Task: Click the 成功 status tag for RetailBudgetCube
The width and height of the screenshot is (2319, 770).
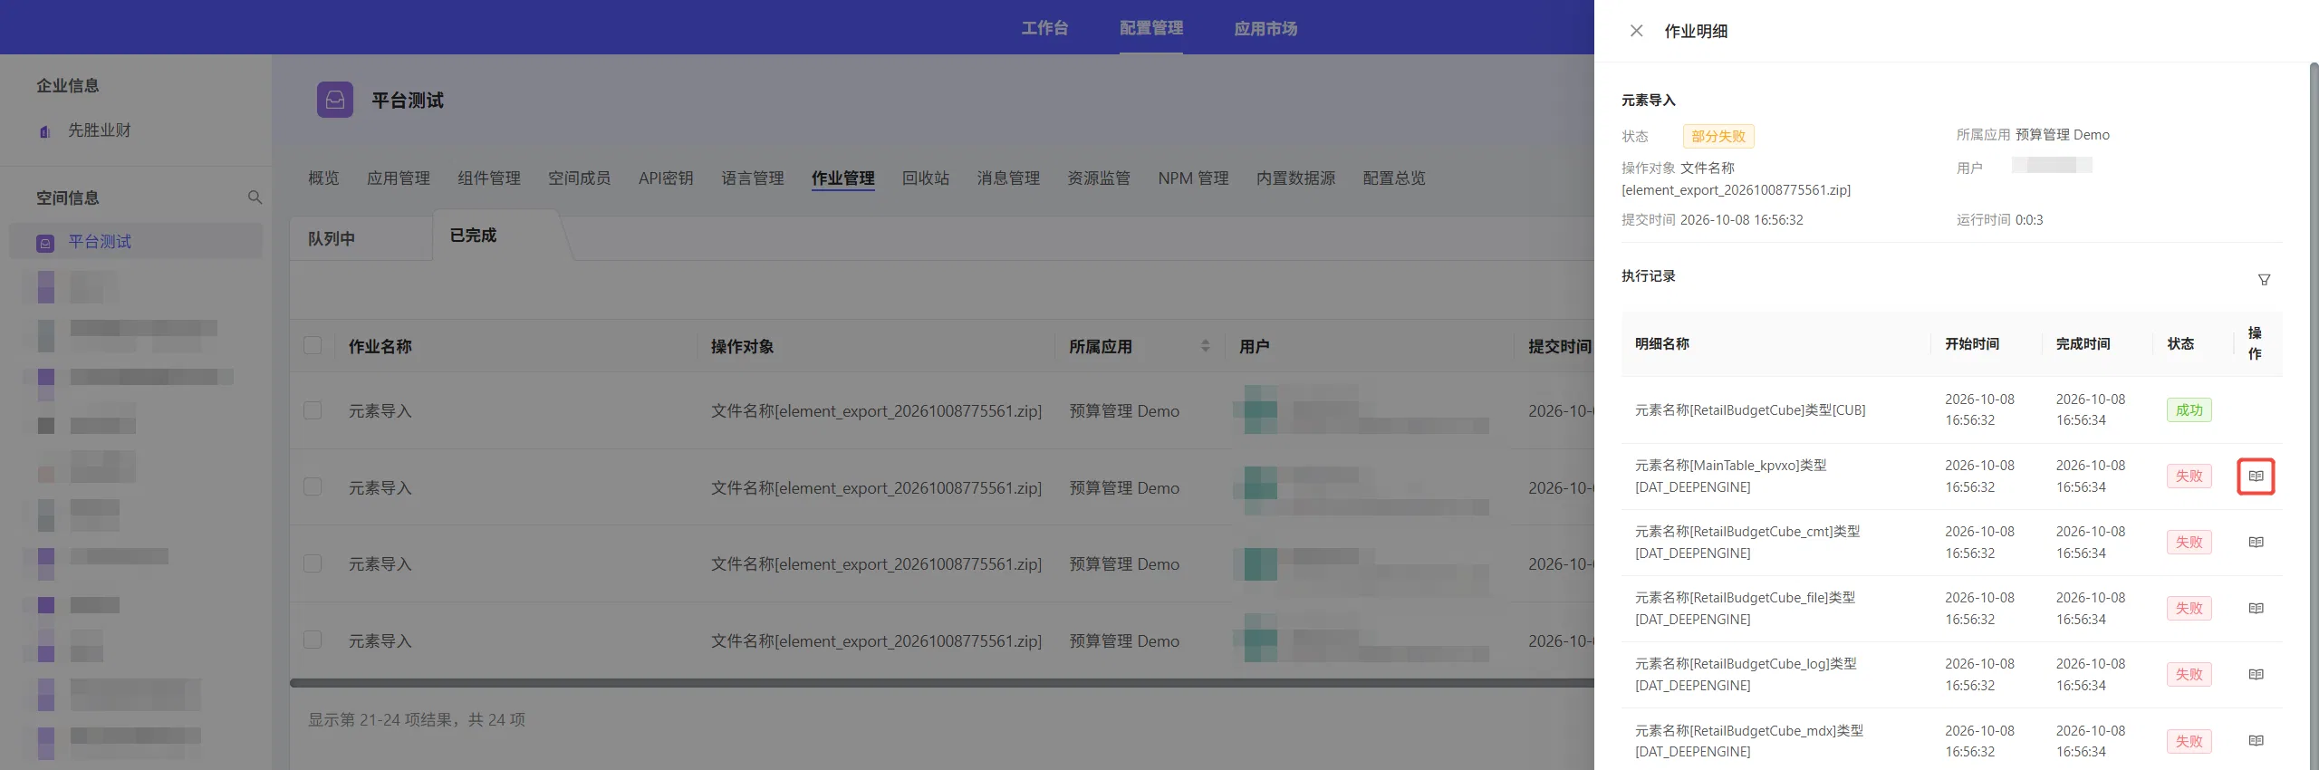Action: tap(2189, 410)
